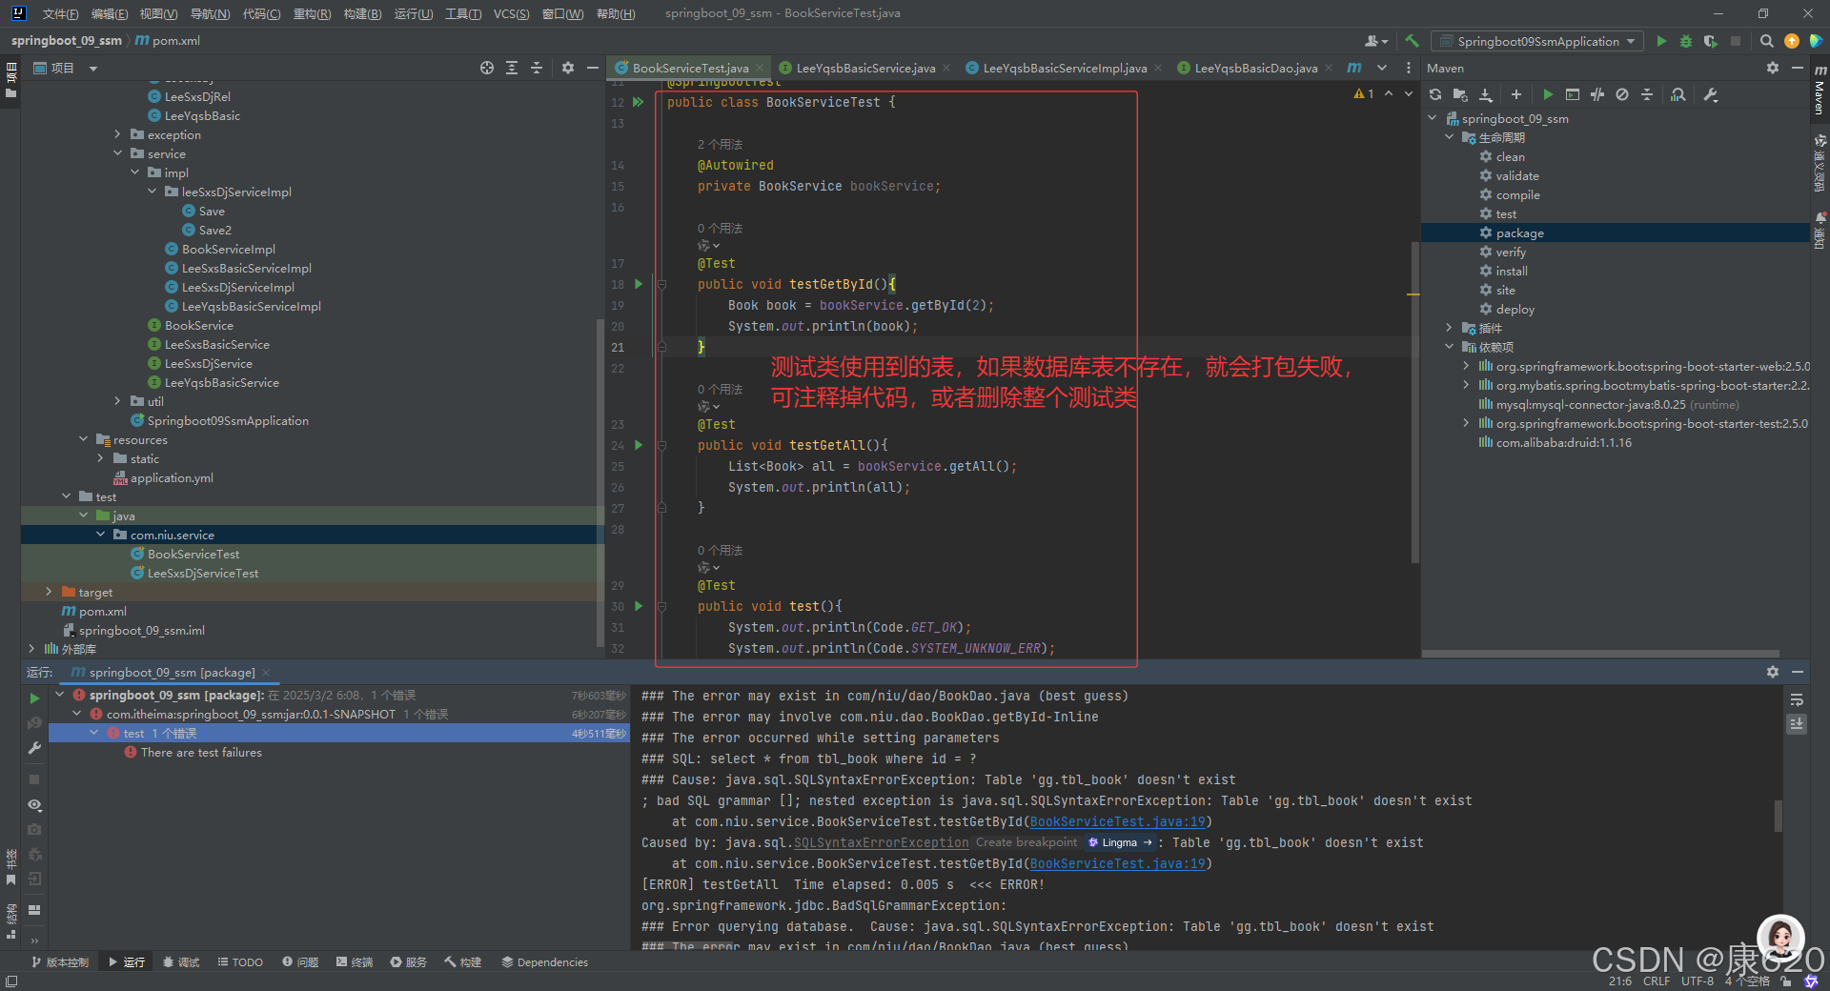Run with coverage using the shield icon
Screen dimensions: 1830x991
(x=1711, y=41)
